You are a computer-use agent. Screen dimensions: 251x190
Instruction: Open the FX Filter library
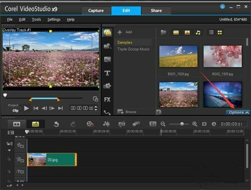click(107, 100)
